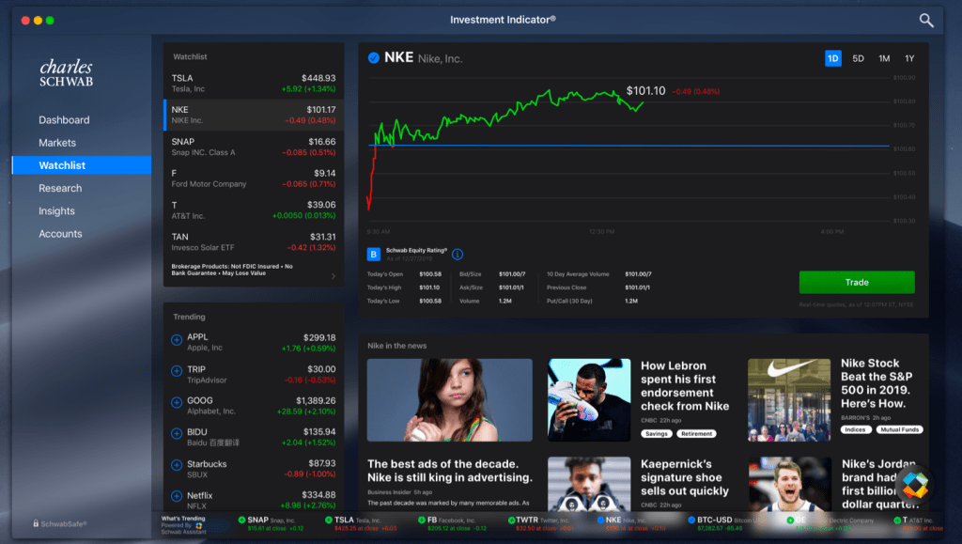Click the $1,389.26 GOOG price
The width and height of the screenshot is (962, 544).
coord(316,400)
